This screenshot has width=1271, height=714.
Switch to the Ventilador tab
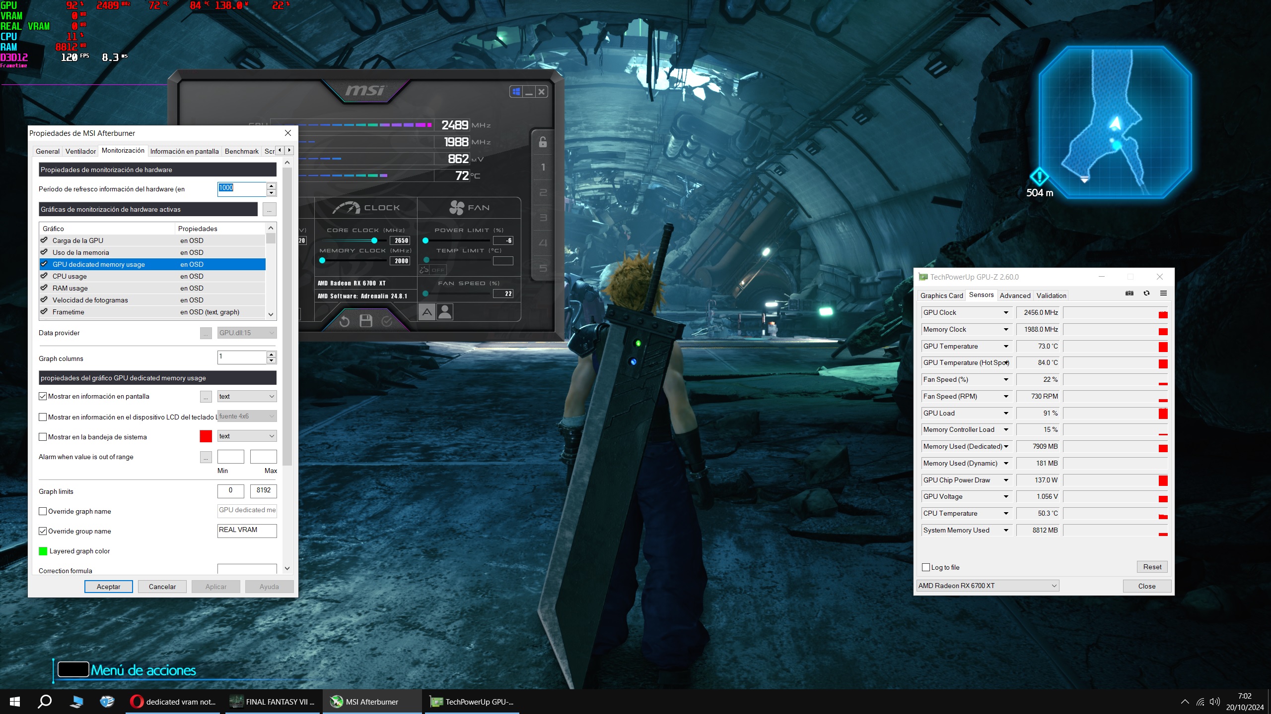(80, 151)
